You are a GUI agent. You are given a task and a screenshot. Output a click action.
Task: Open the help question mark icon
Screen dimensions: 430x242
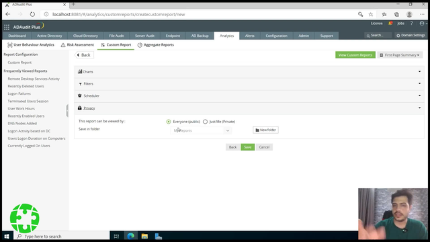point(411,24)
